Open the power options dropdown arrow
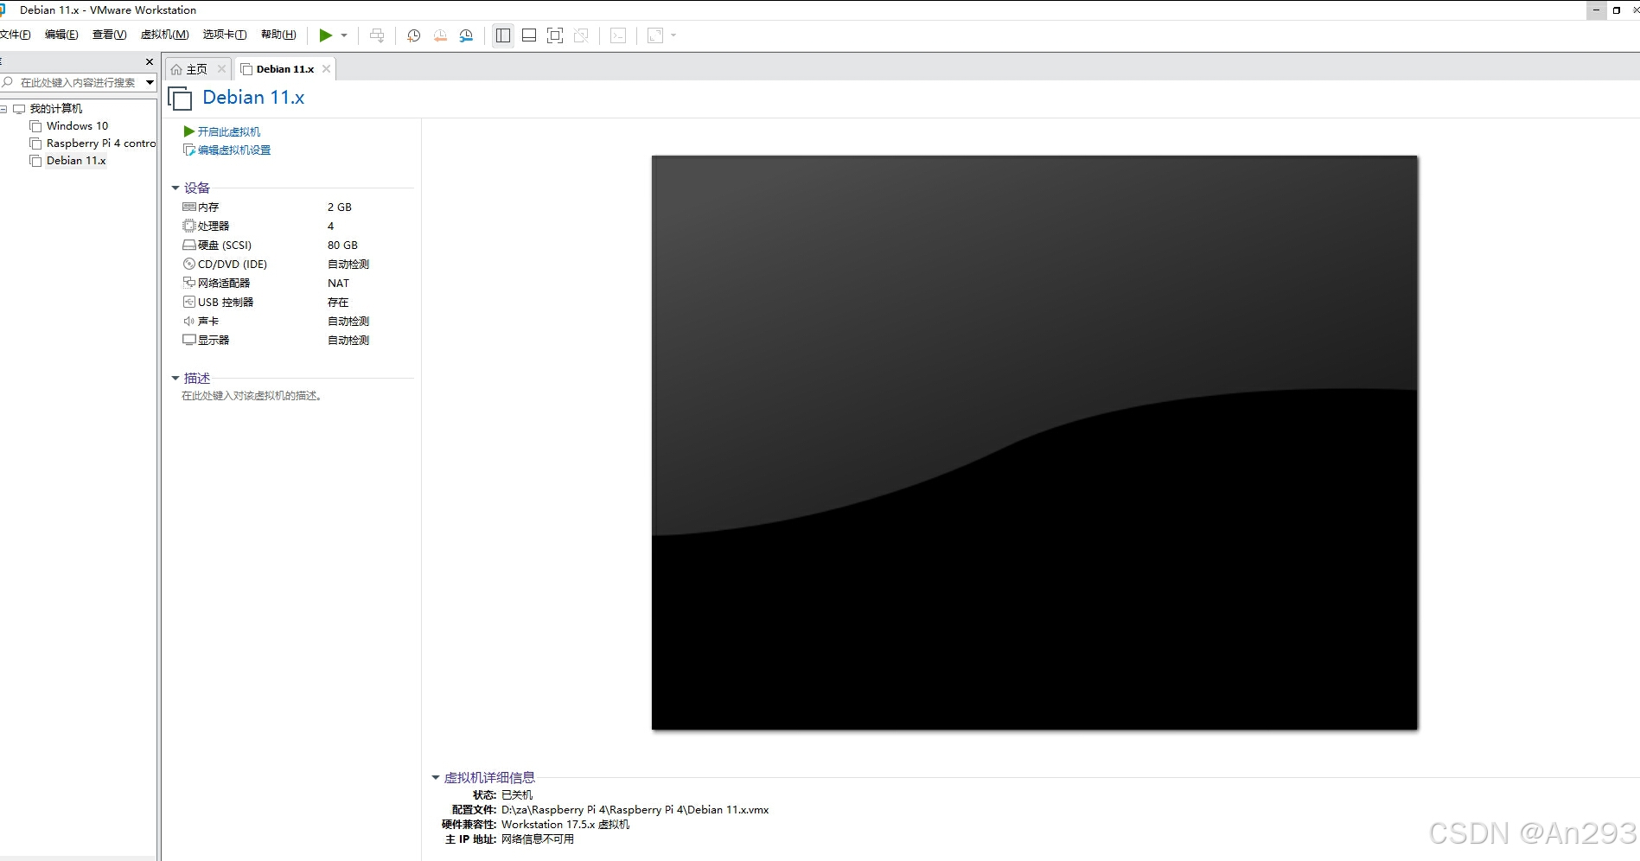 point(344,35)
